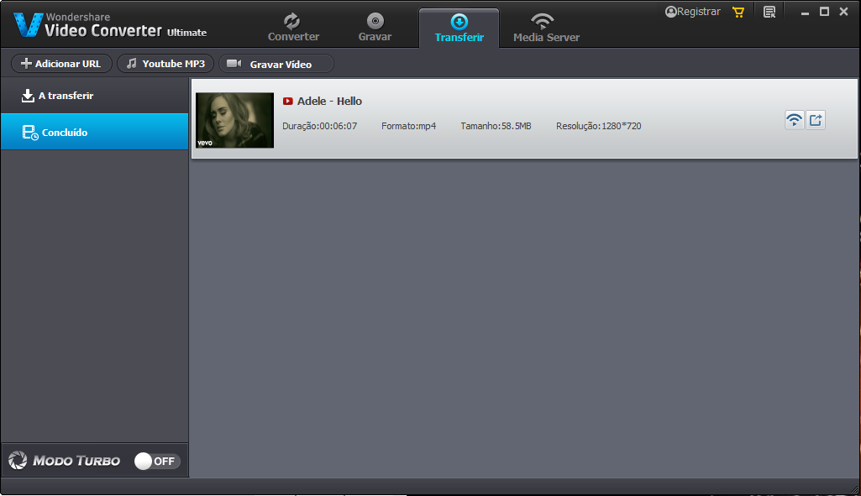Click the export/share icon for Adele - Hello

click(x=816, y=120)
